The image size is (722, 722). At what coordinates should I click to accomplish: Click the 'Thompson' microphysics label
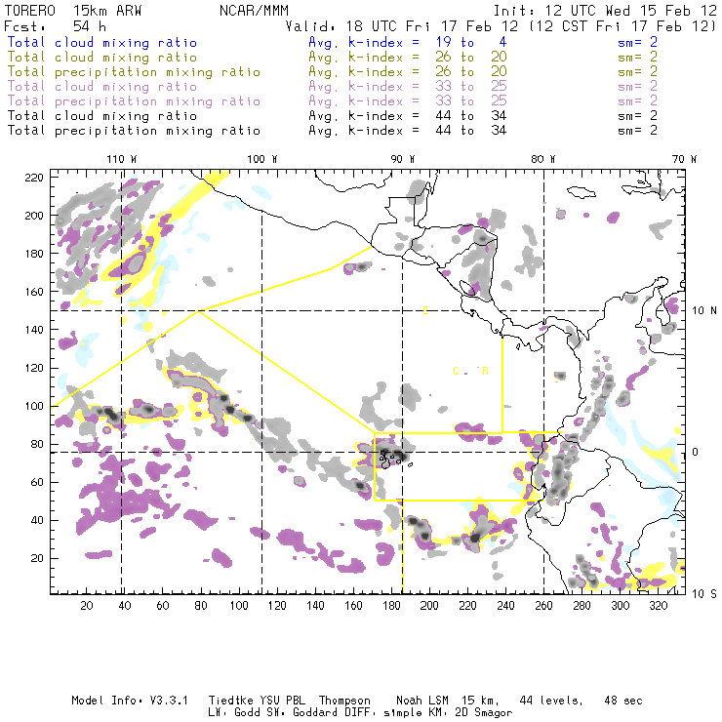tap(344, 701)
